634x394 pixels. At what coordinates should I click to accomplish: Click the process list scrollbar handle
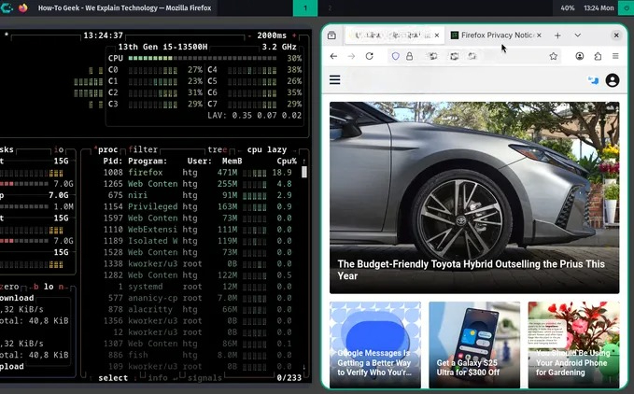[304, 172]
